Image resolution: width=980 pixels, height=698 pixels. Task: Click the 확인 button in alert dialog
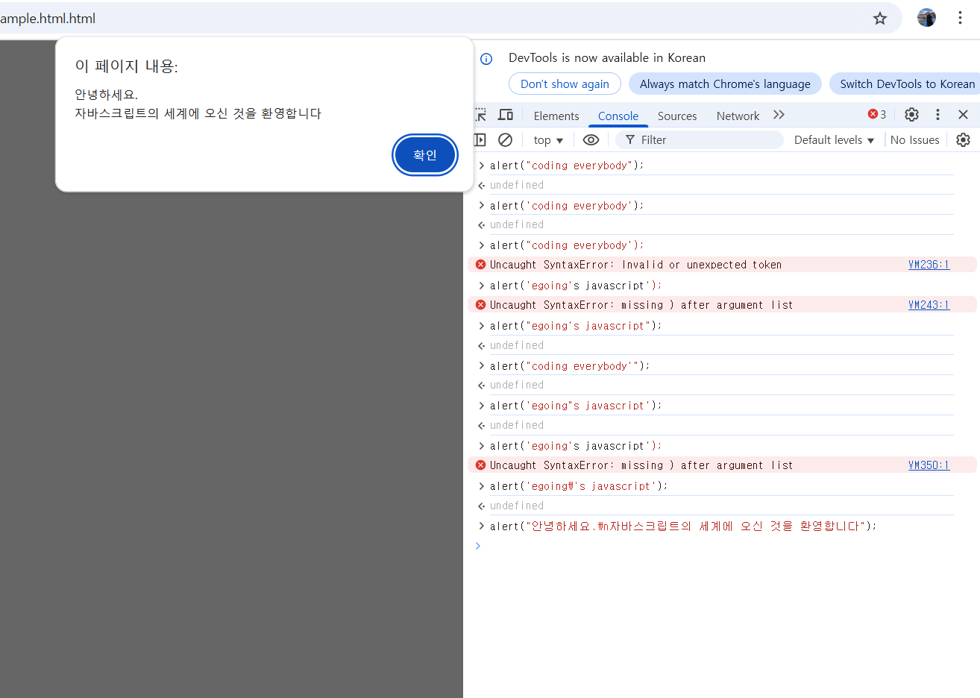(424, 155)
